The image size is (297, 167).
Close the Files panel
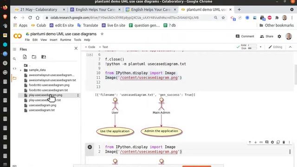point(76,48)
